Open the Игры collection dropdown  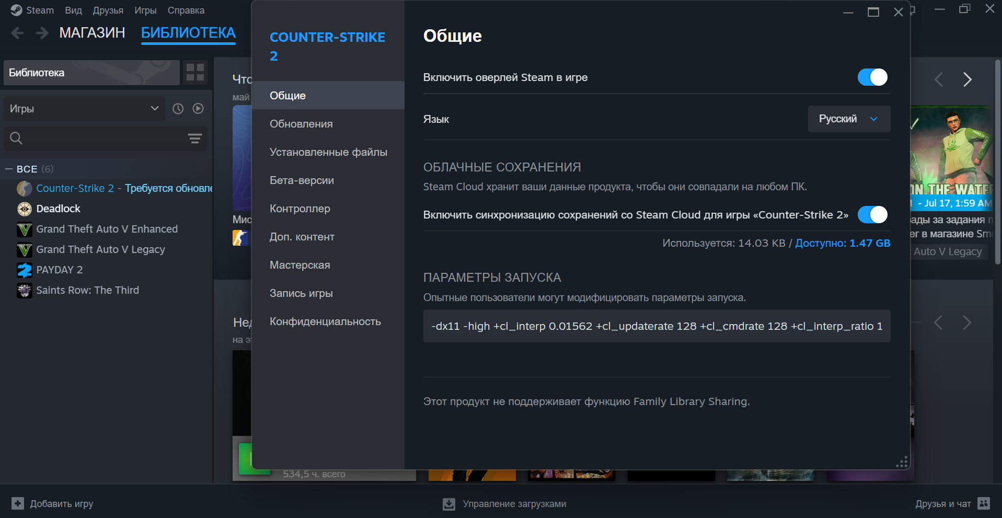84,108
